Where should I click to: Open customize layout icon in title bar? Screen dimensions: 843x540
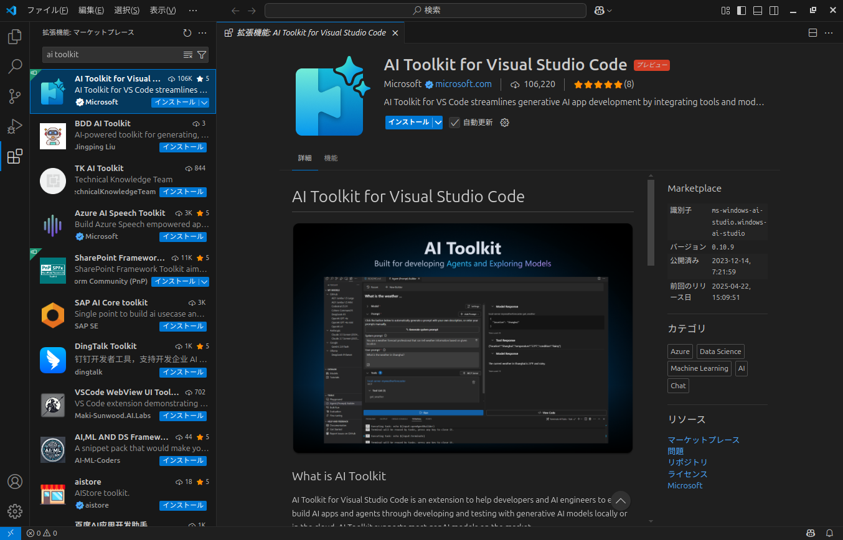725,11
